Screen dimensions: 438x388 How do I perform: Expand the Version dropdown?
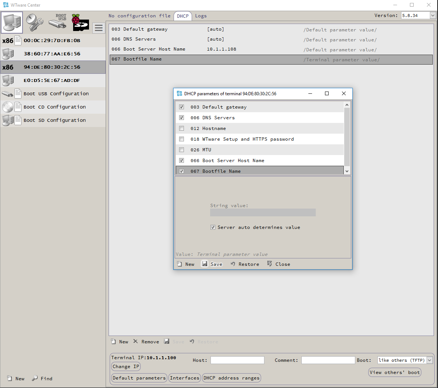point(433,16)
